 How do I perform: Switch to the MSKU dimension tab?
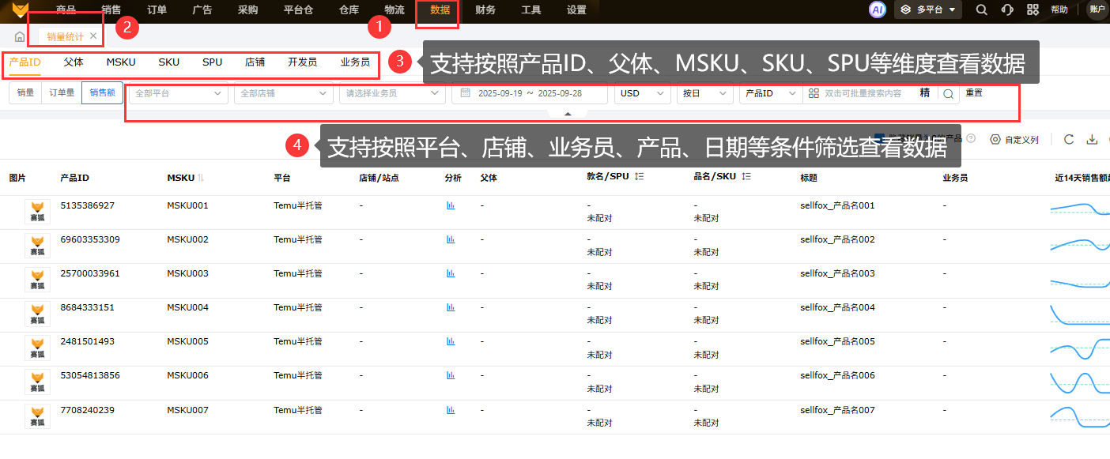point(121,62)
